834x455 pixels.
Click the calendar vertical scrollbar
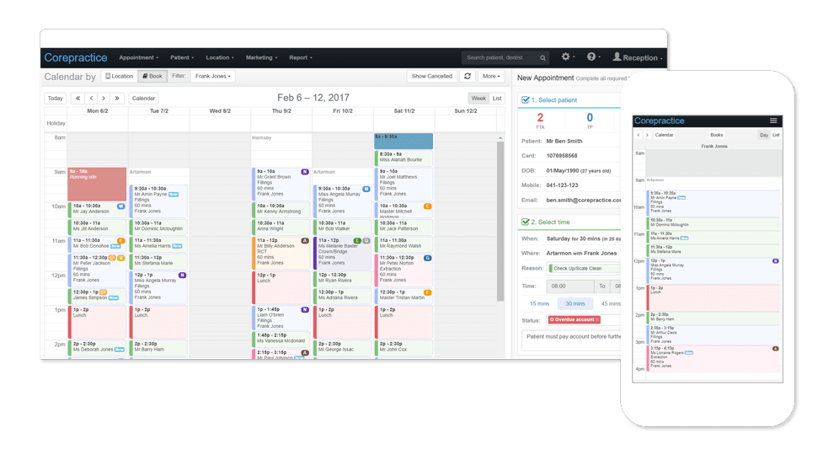click(x=500, y=221)
